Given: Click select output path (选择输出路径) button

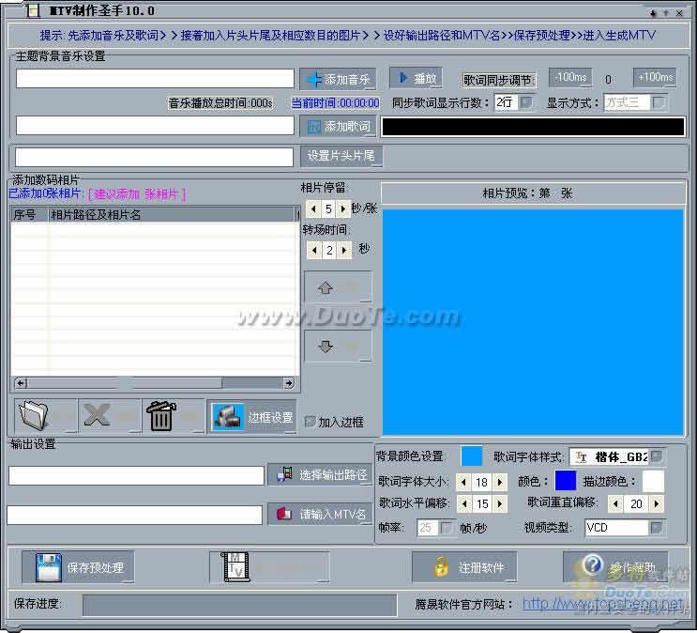Looking at the screenshot, I should pyautogui.click(x=320, y=475).
